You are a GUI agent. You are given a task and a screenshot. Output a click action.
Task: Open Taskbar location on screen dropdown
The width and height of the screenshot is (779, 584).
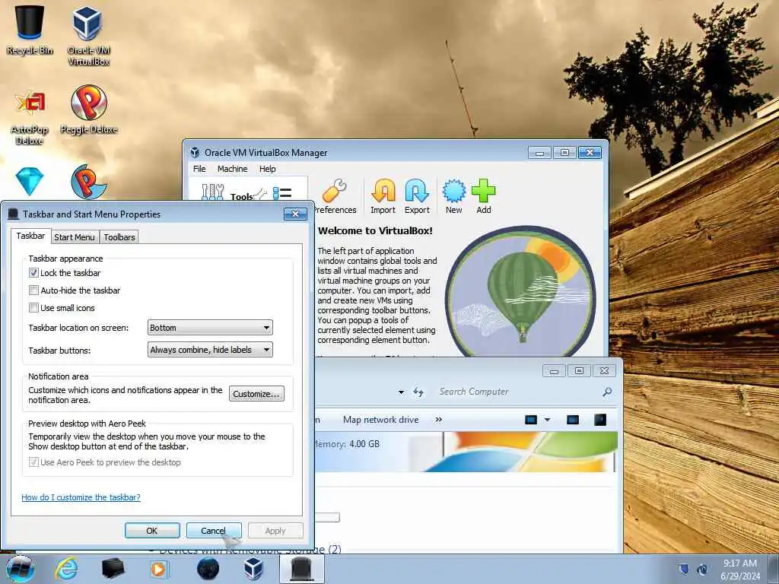(210, 328)
